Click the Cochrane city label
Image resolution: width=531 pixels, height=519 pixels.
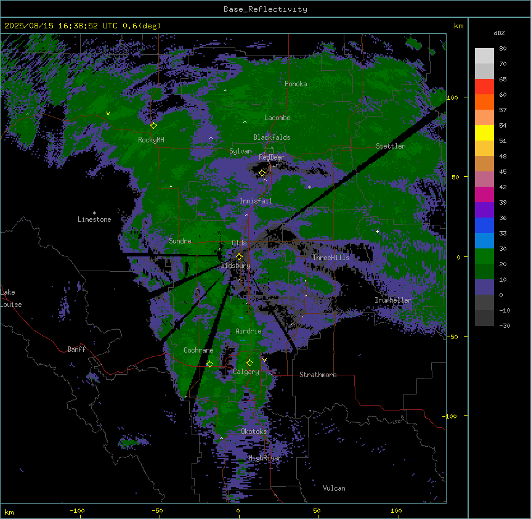pos(198,350)
